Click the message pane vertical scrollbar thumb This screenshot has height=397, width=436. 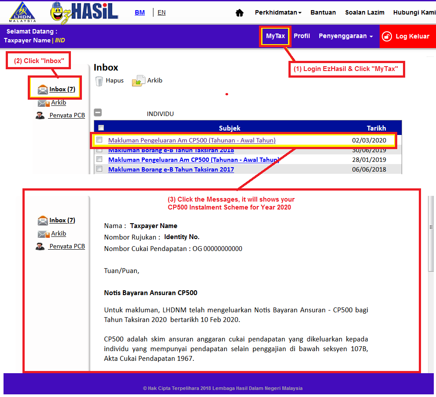click(x=431, y=233)
